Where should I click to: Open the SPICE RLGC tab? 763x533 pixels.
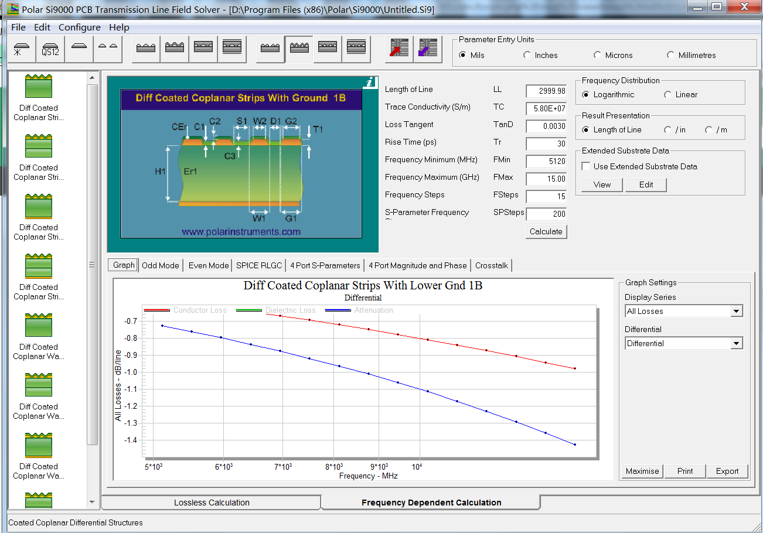tap(260, 265)
